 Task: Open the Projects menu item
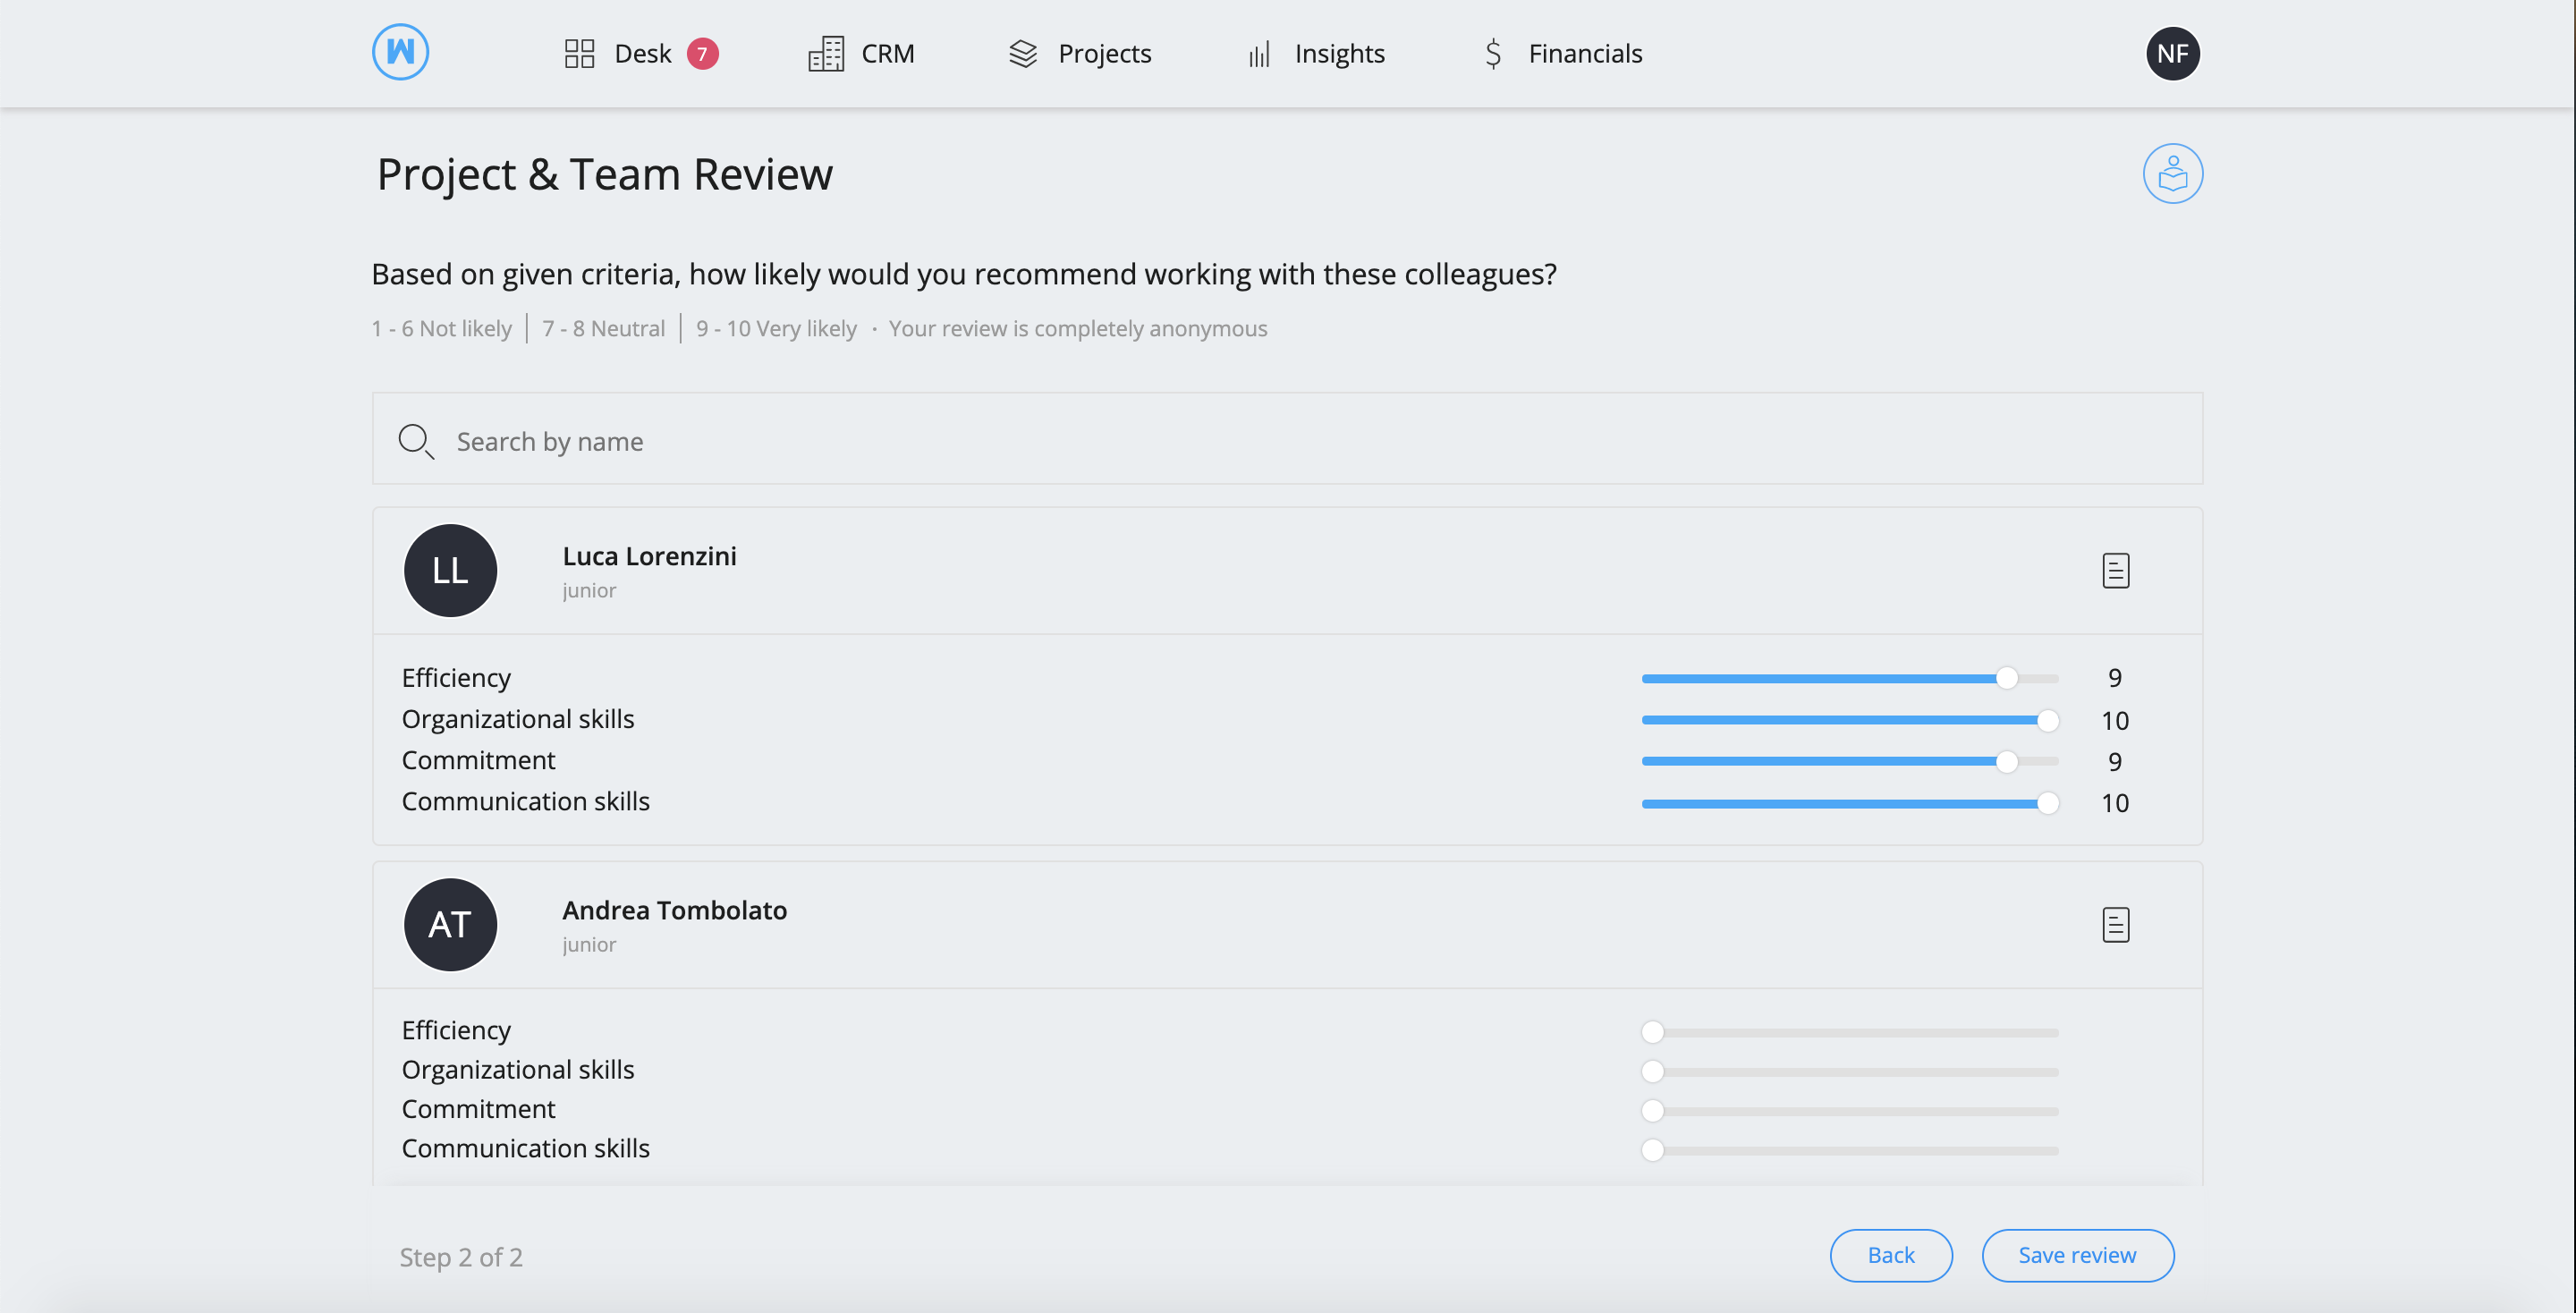tap(1080, 54)
